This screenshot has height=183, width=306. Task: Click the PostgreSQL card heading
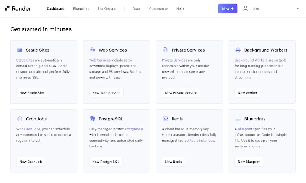point(111,119)
